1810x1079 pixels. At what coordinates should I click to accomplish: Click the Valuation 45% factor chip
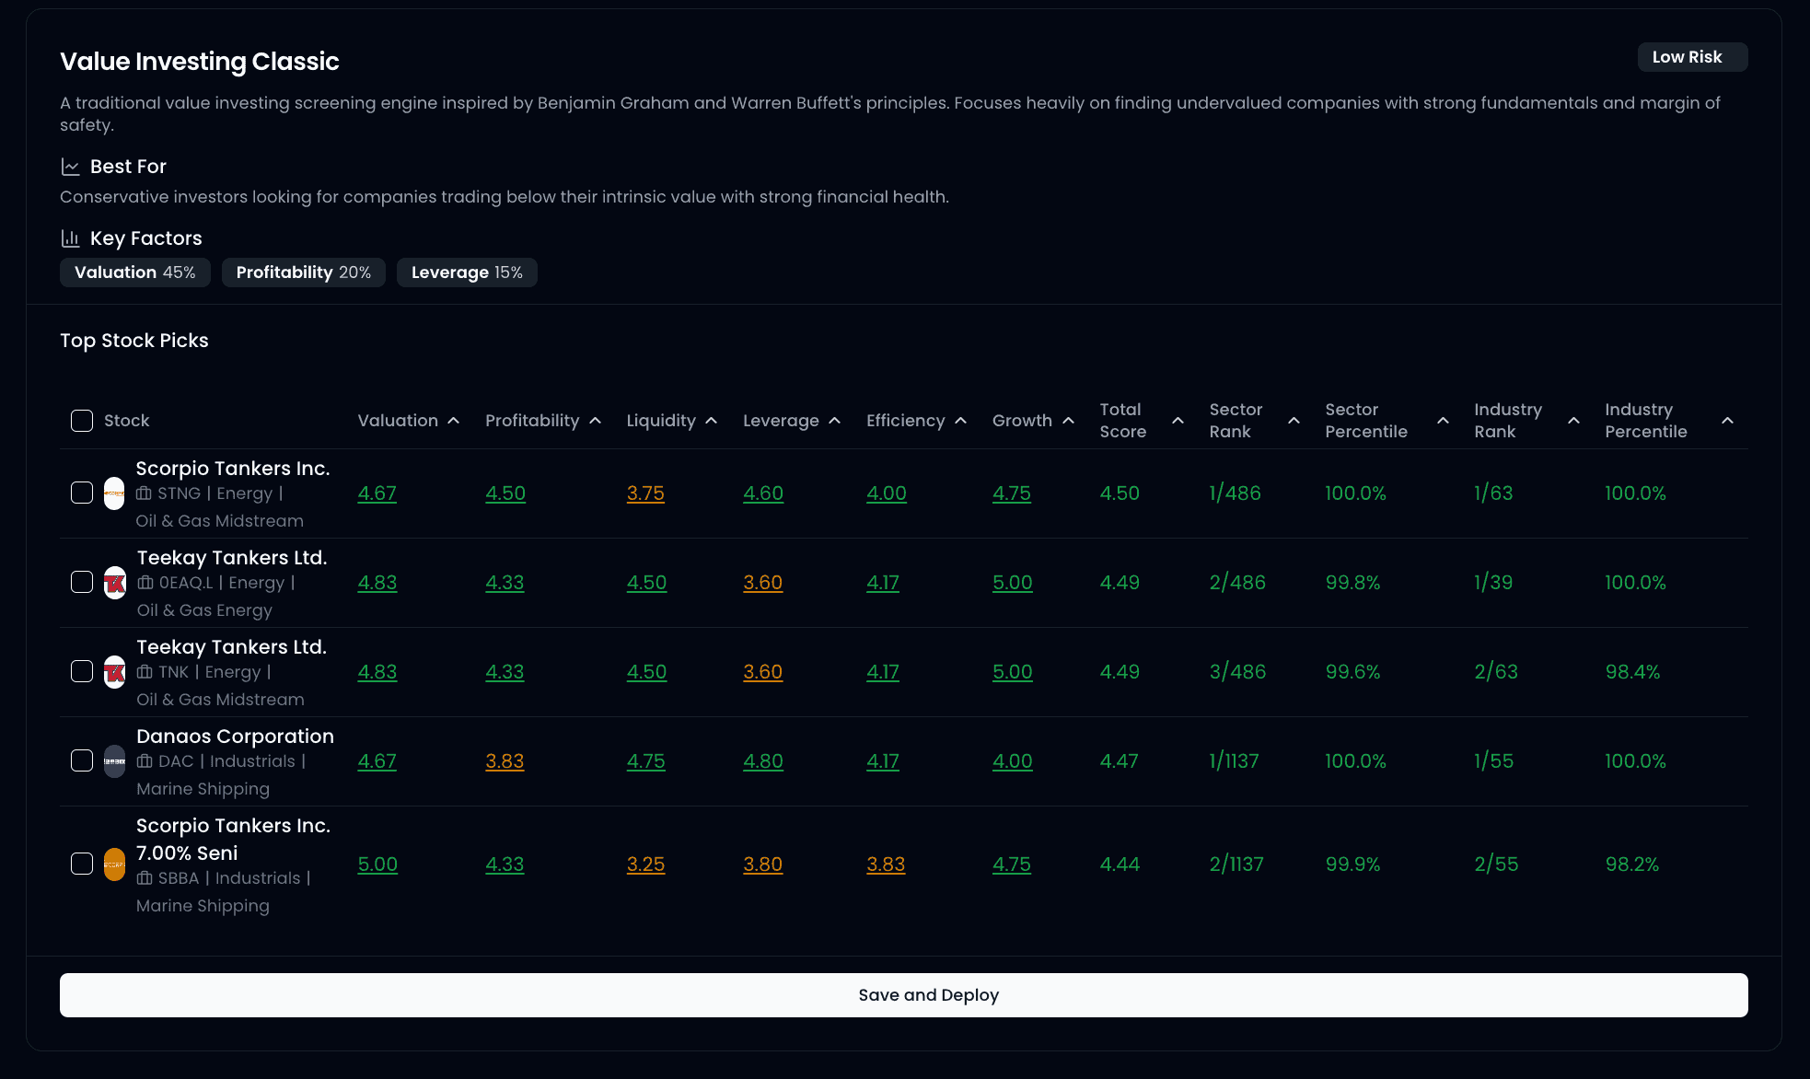[135, 273]
